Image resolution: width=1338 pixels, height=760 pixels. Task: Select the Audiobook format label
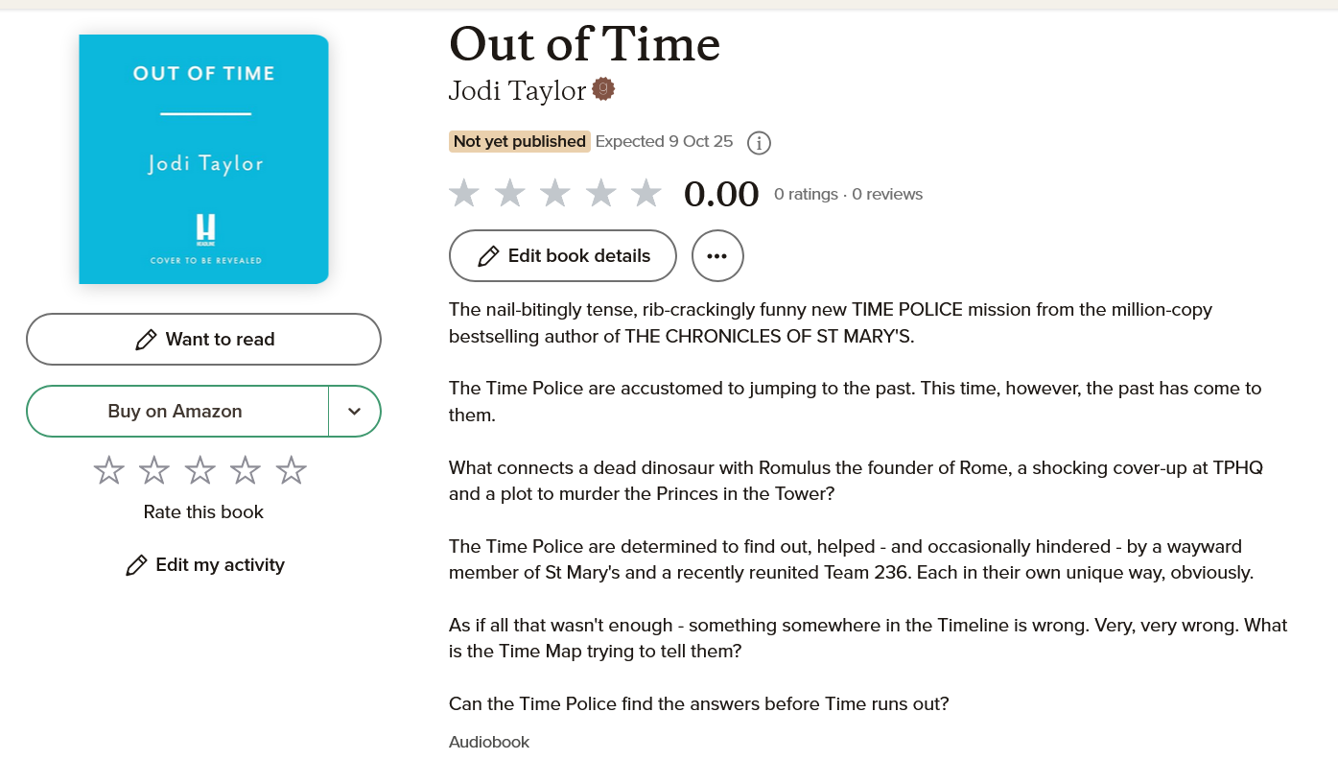click(x=488, y=741)
